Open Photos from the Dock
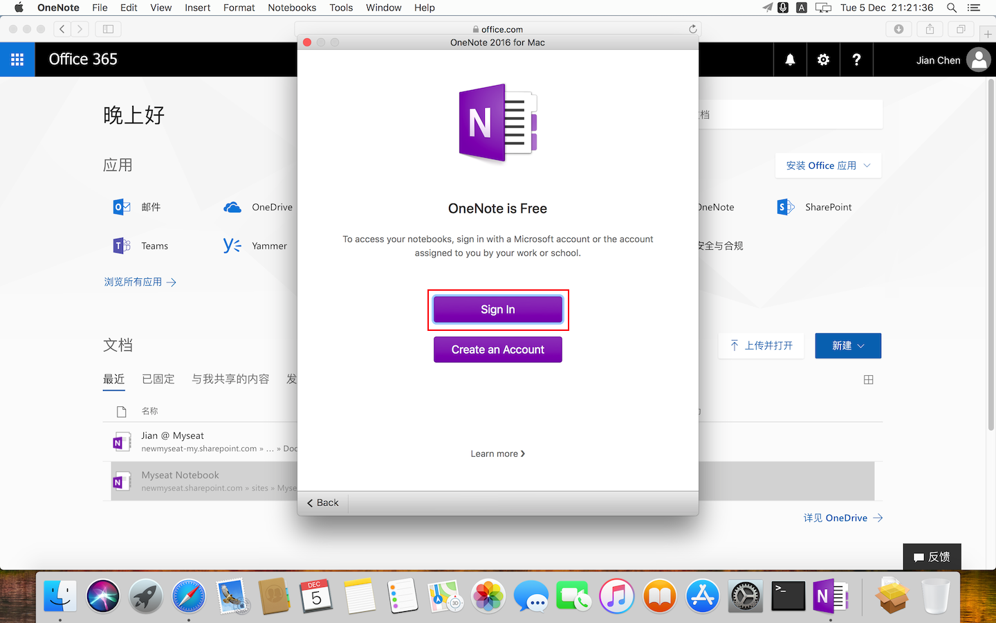This screenshot has width=996, height=623. [488, 596]
